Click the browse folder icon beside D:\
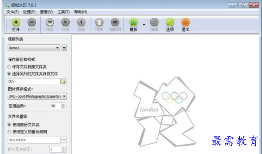The image size is (262, 154). pos(63,82)
